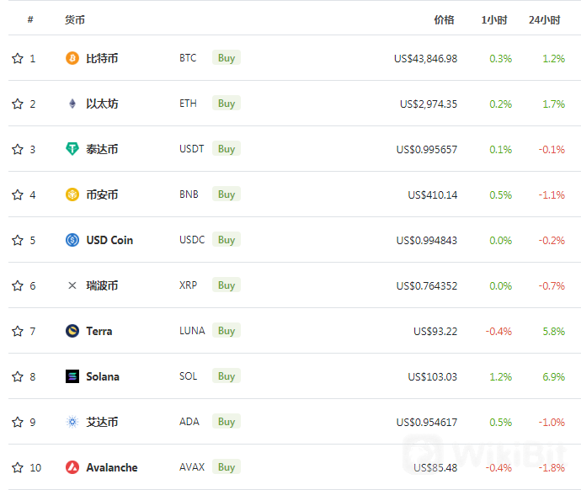Sort by the 24小时 column header

[x=544, y=20]
